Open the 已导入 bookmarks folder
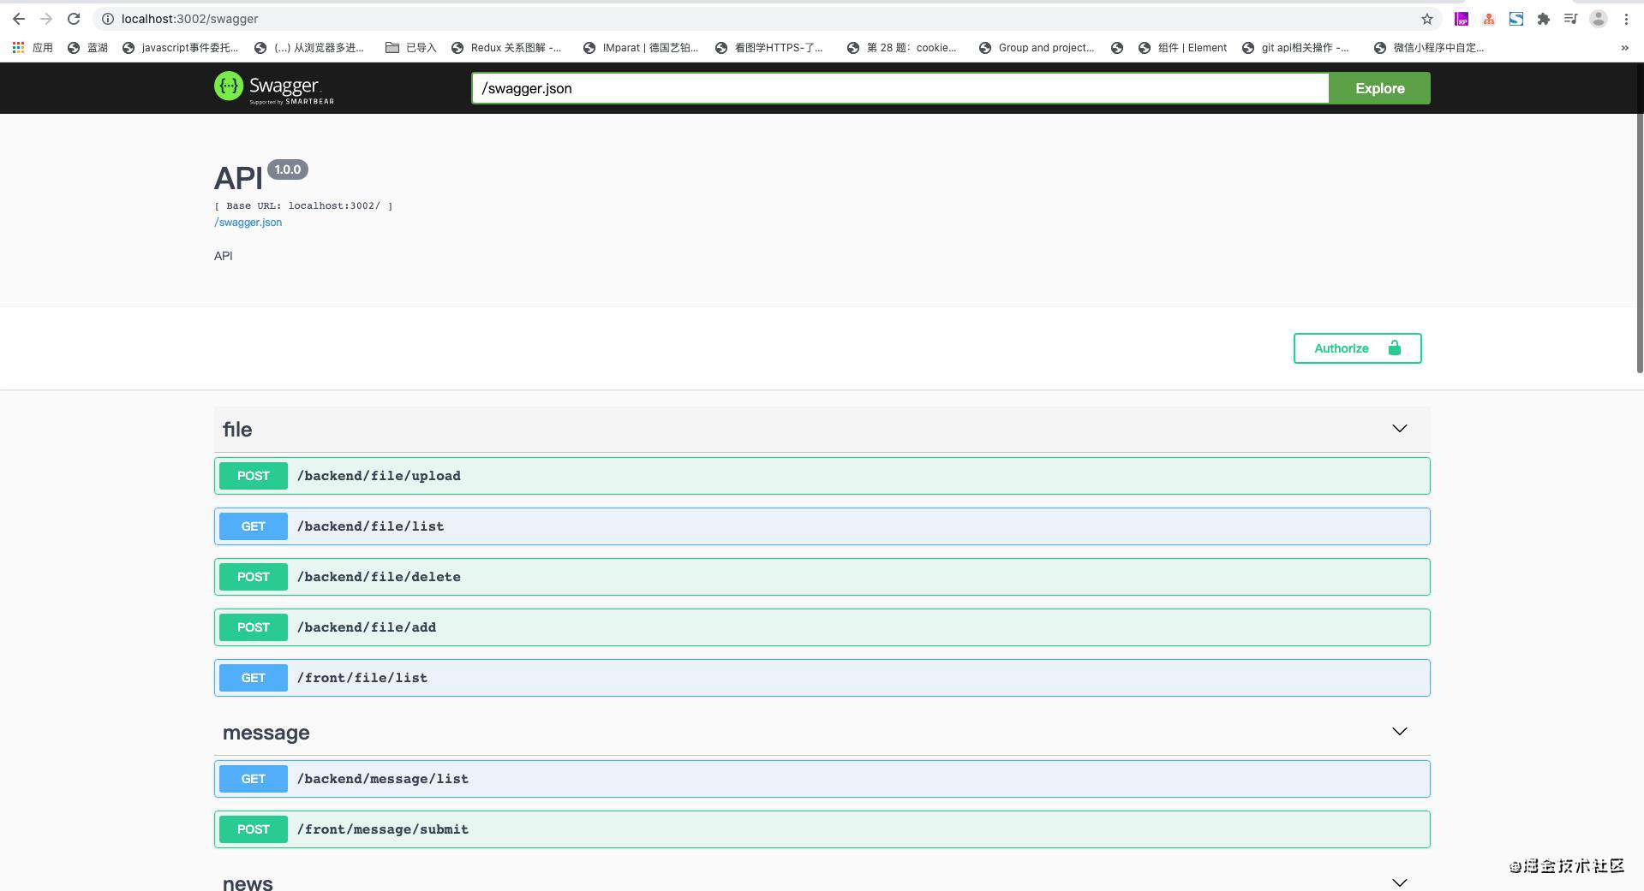Viewport: 1644px width, 891px height. point(411,48)
